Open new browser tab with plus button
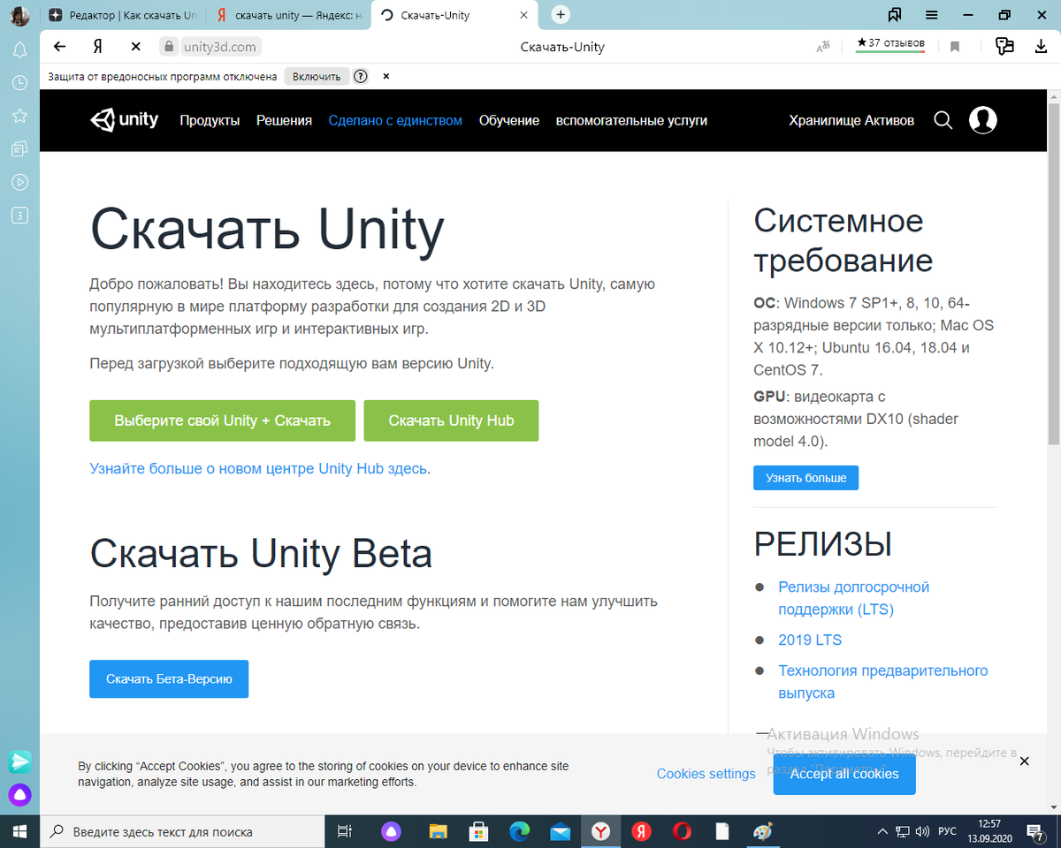The width and height of the screenshot is (1061, 848). (x=561, y=15)
